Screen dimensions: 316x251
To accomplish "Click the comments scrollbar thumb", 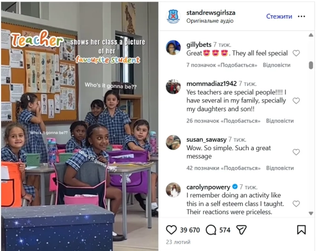I will click(x=311, y=65).
